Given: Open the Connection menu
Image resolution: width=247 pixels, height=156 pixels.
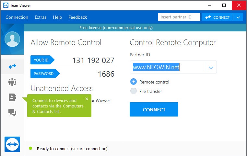Looking at the screenshot, I should pos(17,17).
